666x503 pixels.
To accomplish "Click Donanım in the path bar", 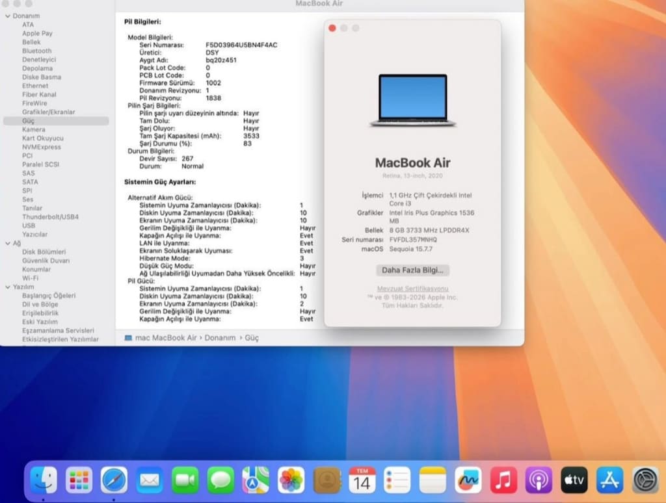I will pos(220,338).
